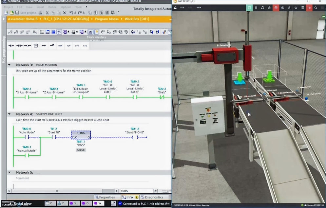Insert network icon in editor toolbar

pyautogui.click(x=10, y=32)
